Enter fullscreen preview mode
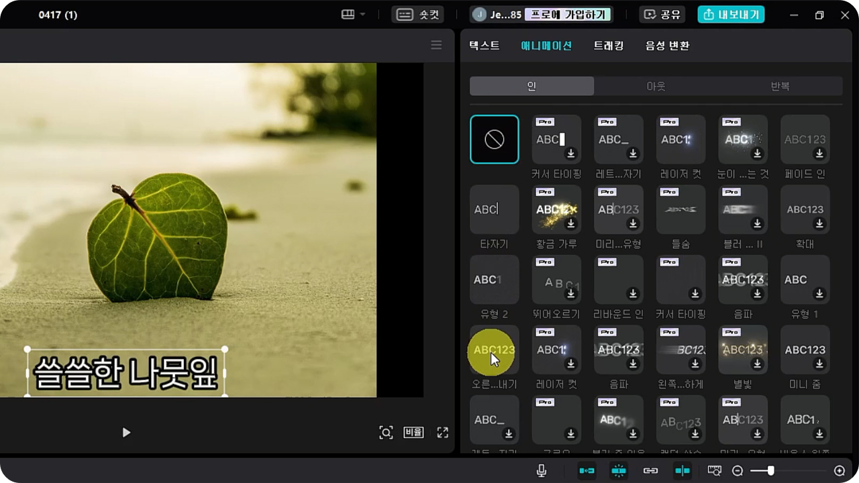Screen dimensions: 859x483 [x=443, y=433]
